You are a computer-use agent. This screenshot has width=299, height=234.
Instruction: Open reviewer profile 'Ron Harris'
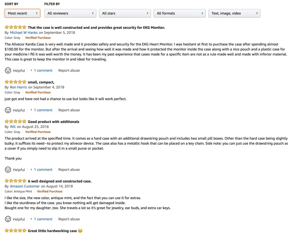[18, 87]
